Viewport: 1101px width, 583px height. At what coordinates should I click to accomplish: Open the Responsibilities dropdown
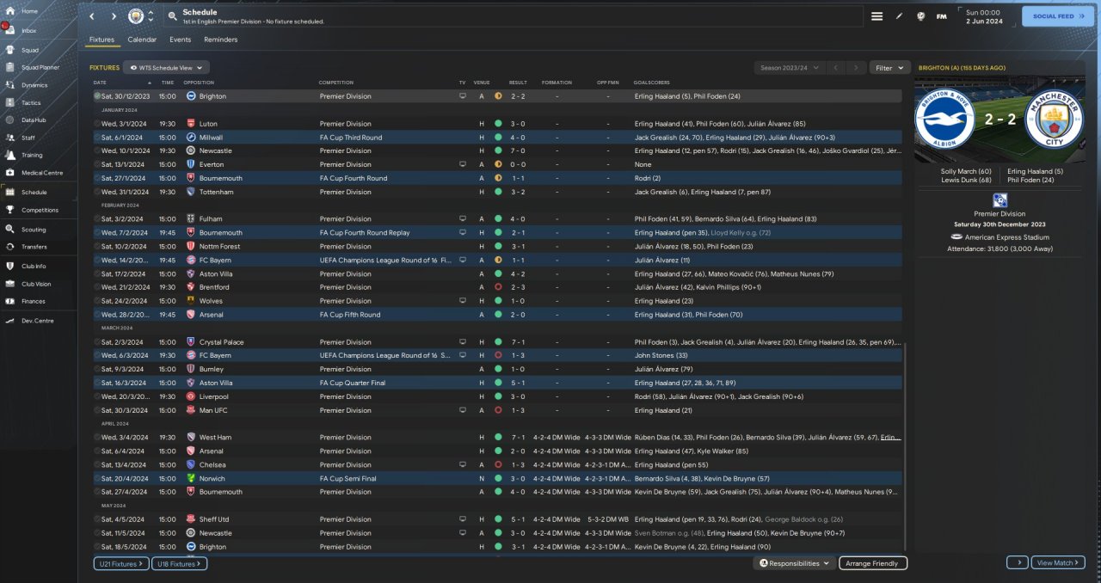pyautogui.click(x=794, y=563)
